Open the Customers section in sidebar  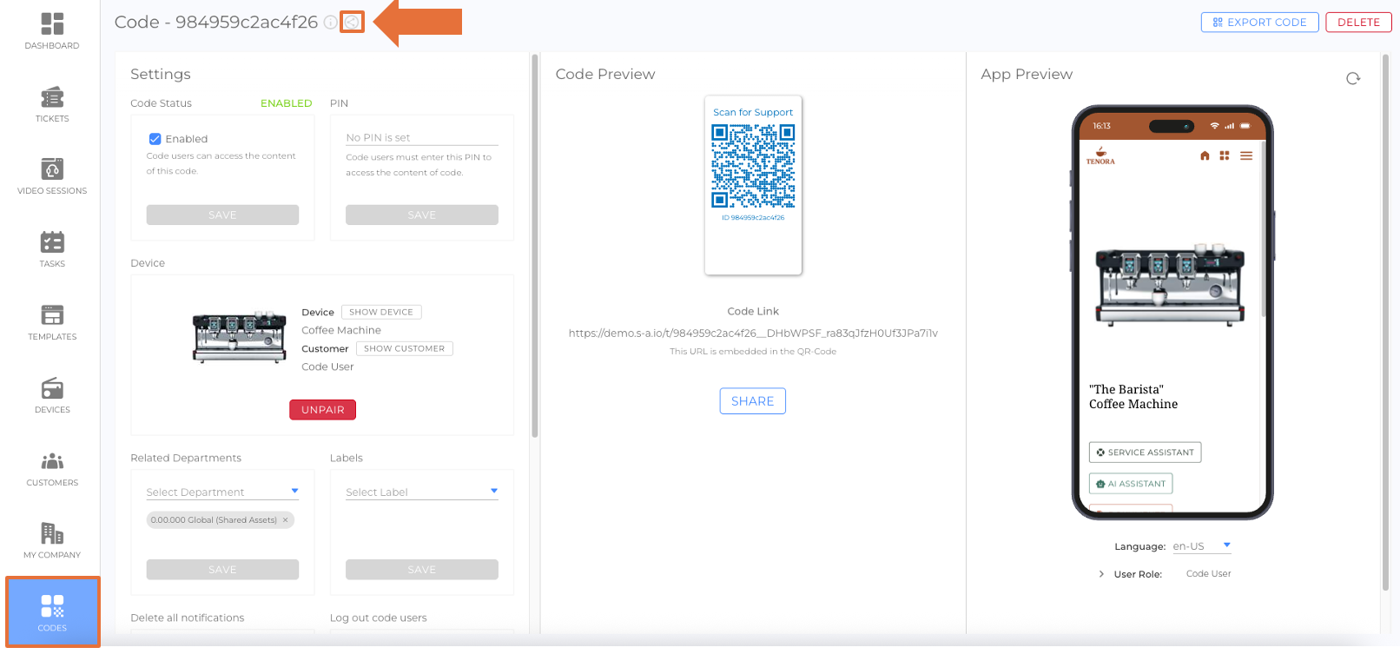(x=52, y=468)
